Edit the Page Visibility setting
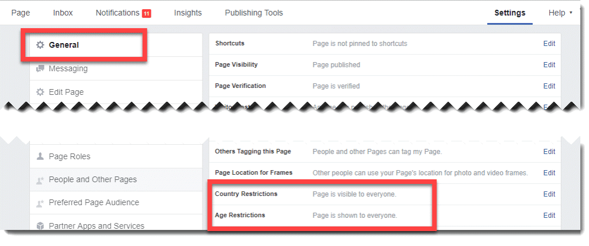589x246 pixels. click(x=549, y=65)
